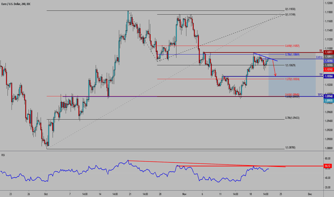Click the shaded short position box
334x197 pixels.
(292, 82)
